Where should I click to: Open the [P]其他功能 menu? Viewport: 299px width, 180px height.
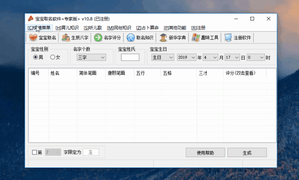point(175,28)
